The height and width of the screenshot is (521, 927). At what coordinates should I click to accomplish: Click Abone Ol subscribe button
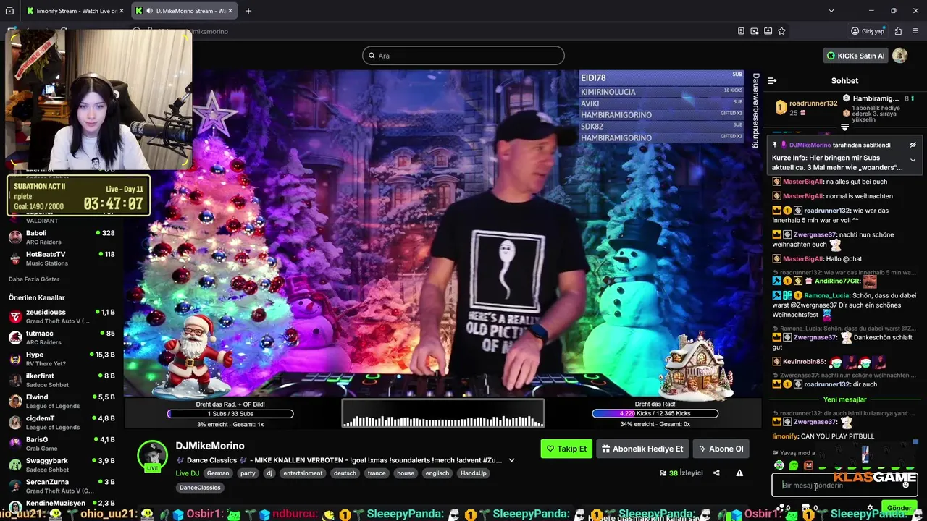(721, 449)
